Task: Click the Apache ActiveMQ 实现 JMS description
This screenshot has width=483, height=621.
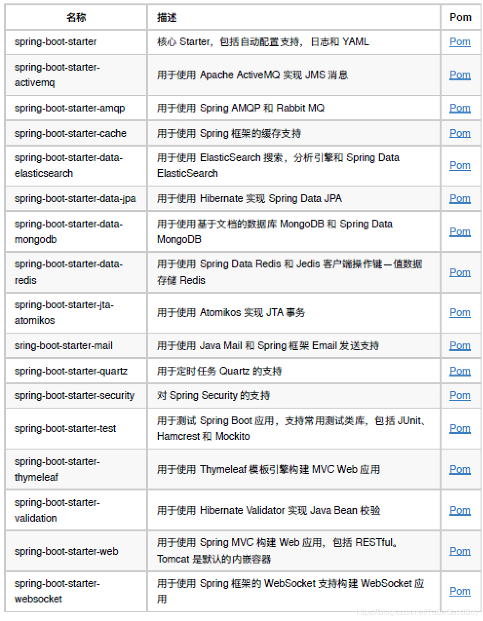Action: click(x=294, y=75)
